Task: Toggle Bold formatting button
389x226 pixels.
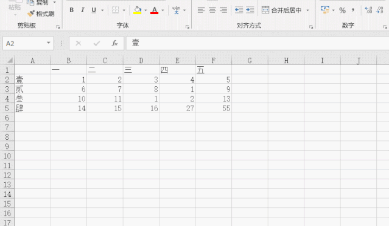Action: point(71,10)
